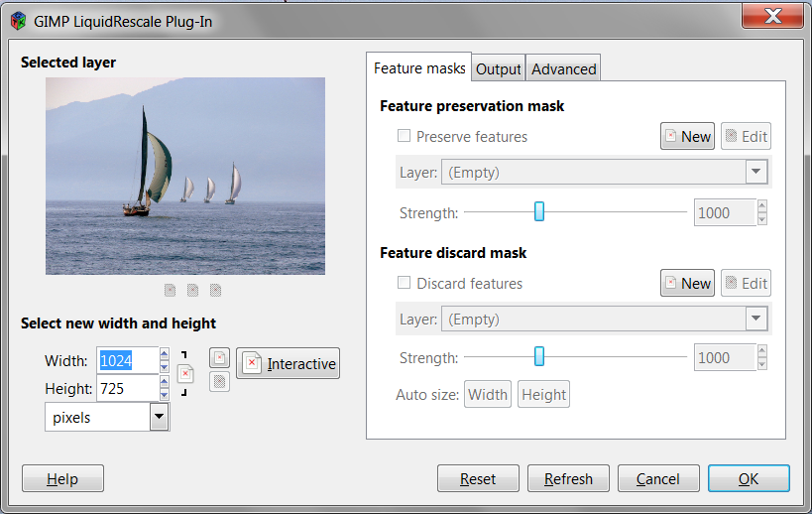This screenshot has height=514, width=812.
Task: Click New in the Feature discard mask section
Action: coord(687,284)
